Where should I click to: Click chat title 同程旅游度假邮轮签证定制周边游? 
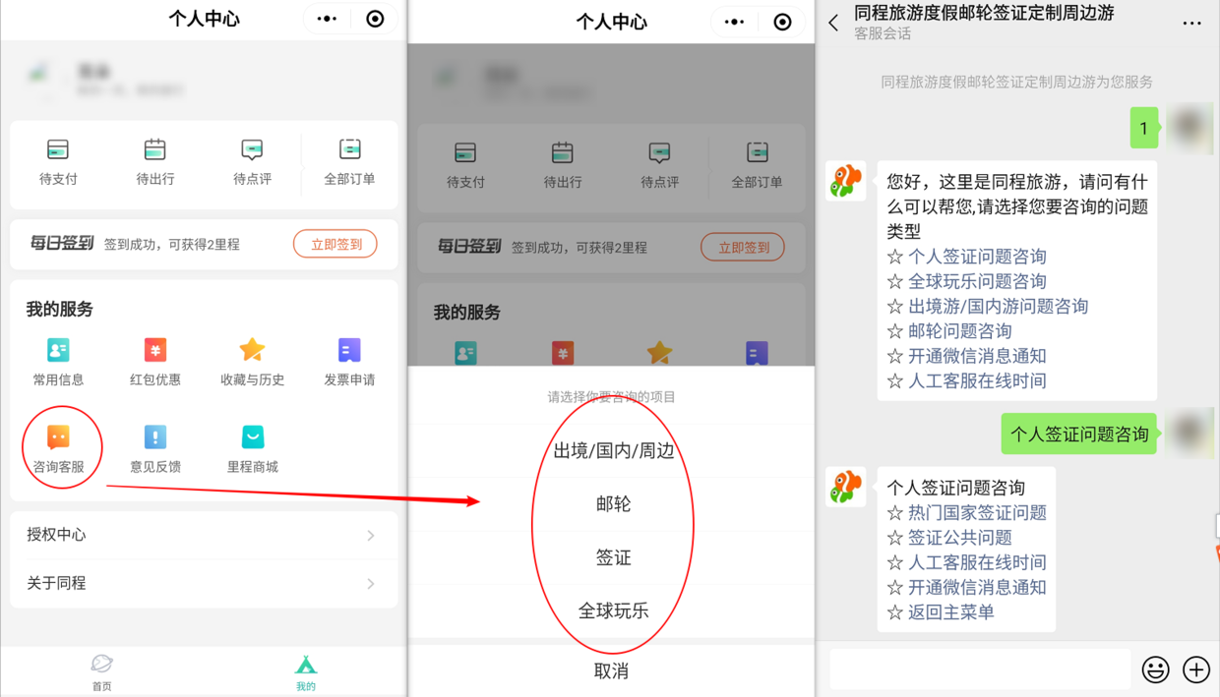click(x=984, y=13)
